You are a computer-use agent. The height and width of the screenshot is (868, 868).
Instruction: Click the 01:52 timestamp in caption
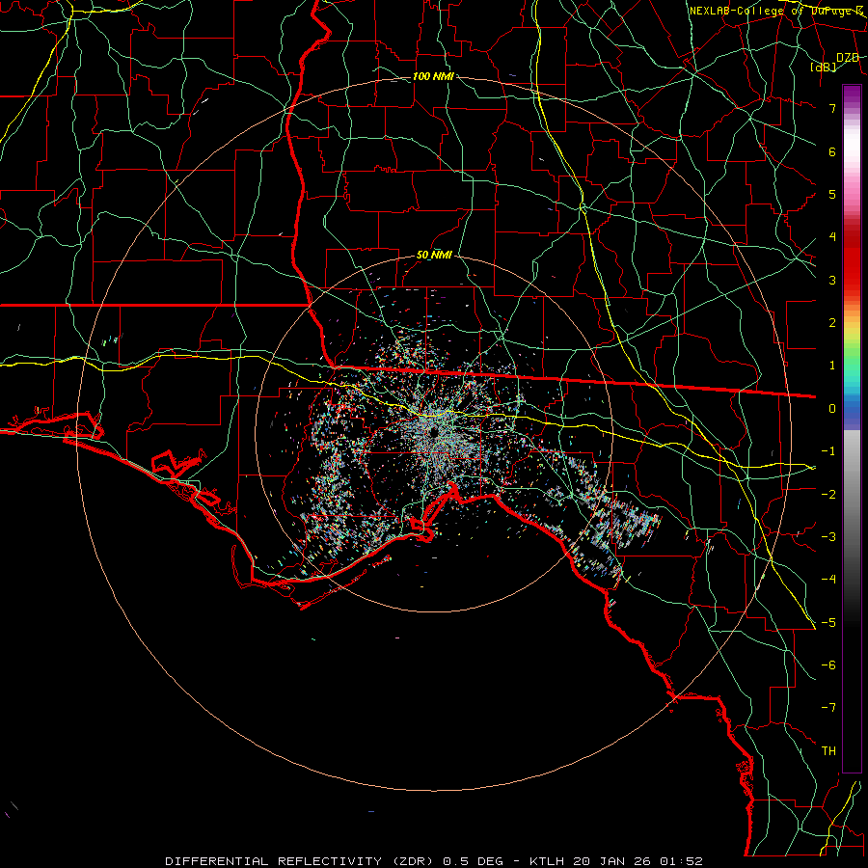[682, 861]
